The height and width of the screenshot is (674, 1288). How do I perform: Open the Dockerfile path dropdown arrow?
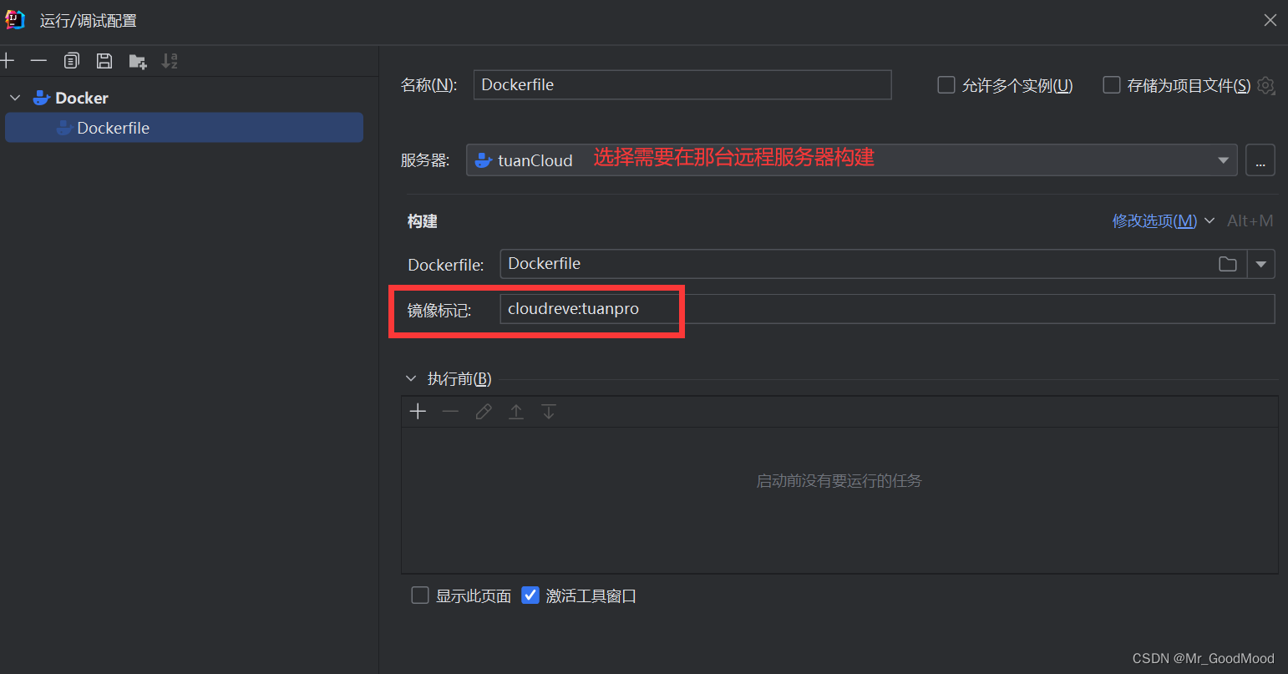click(1261, 263)
